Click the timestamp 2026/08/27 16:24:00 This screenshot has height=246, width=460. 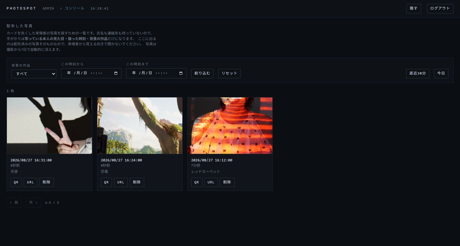121,160
